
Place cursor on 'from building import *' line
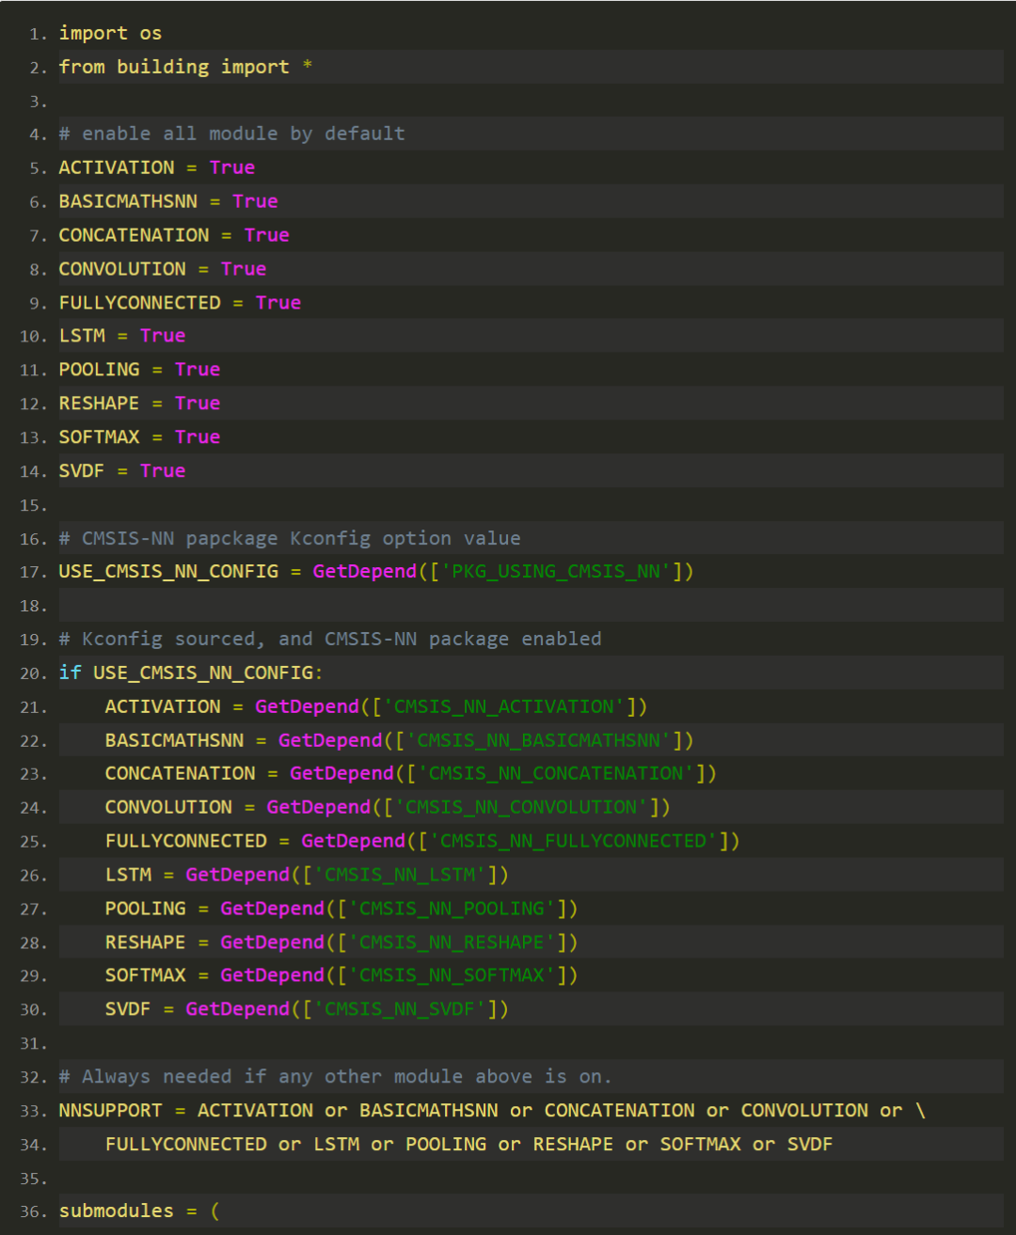184,67
